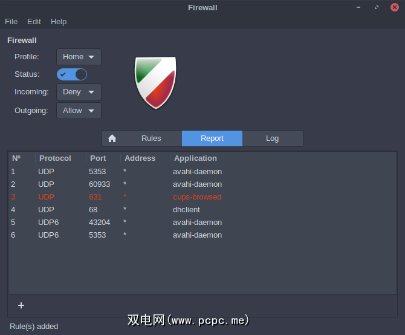Click the Rule(s) added status text
The width and height of the screenshot is (405, 335).
pyautogui.click(x=34, y=327)
